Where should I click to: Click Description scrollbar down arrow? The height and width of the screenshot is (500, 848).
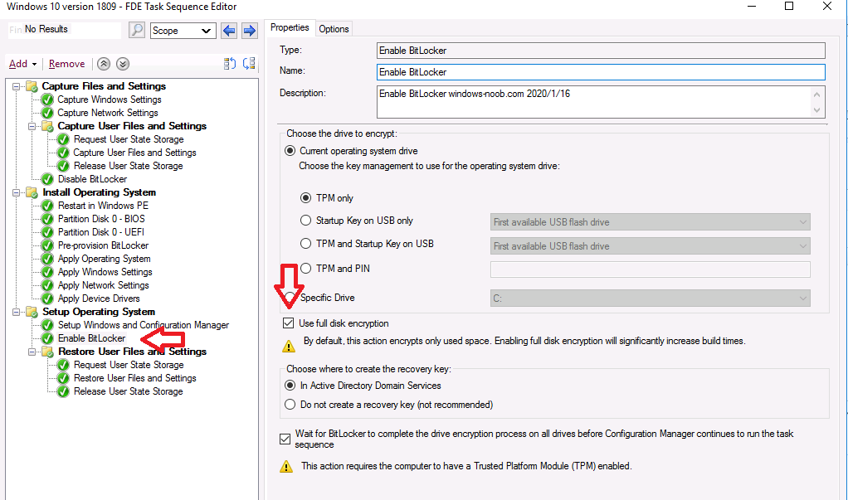[816, 110]
